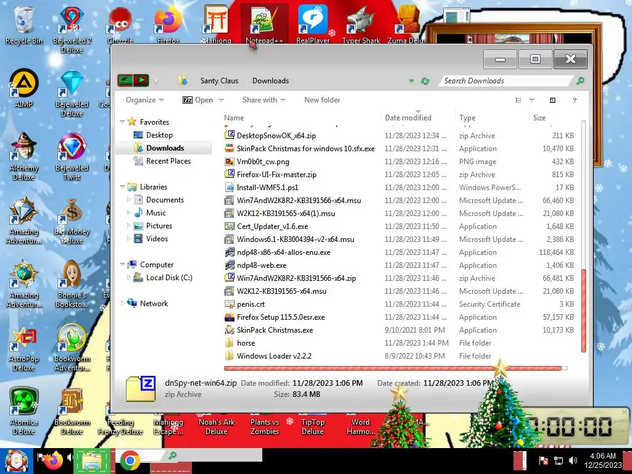
Task: Click the volume icon in system tray
Action: (x=573, y=460)
